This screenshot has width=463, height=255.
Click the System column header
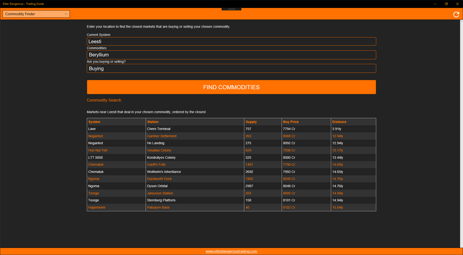94,122
